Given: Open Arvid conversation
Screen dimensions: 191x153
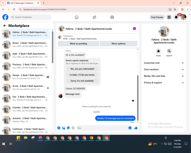Looking at the screenshot, I should click(26, 88).
